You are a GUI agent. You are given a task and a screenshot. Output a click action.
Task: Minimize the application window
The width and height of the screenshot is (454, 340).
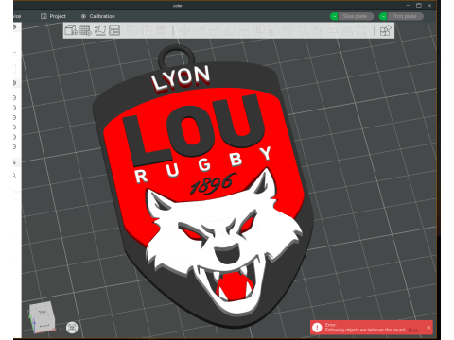click(x=408, y=5)
